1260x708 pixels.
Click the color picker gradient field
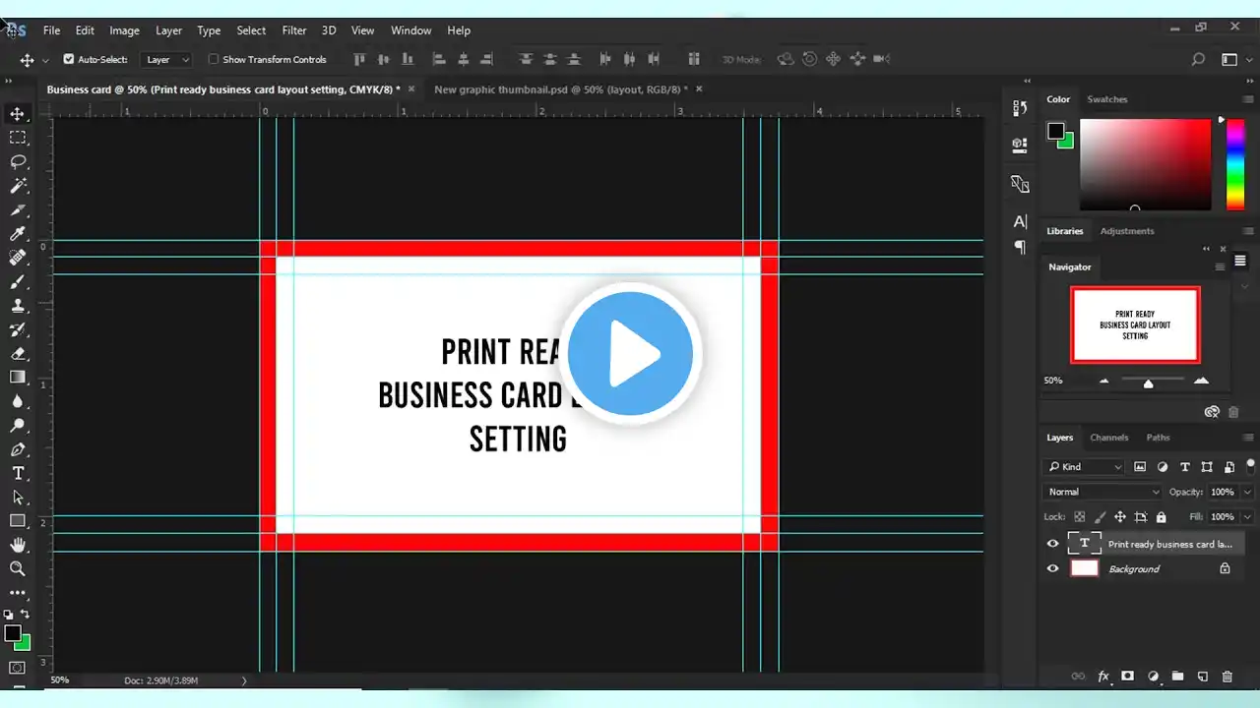point(1145,164)
